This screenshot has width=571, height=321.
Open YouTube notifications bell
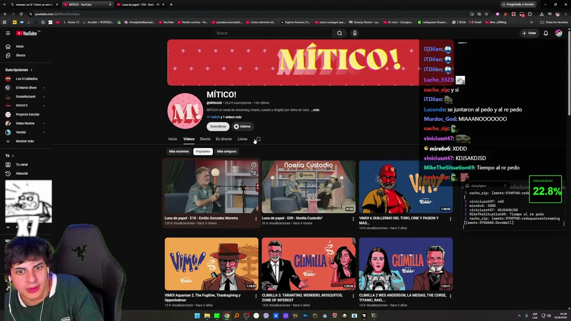[546, 33]
